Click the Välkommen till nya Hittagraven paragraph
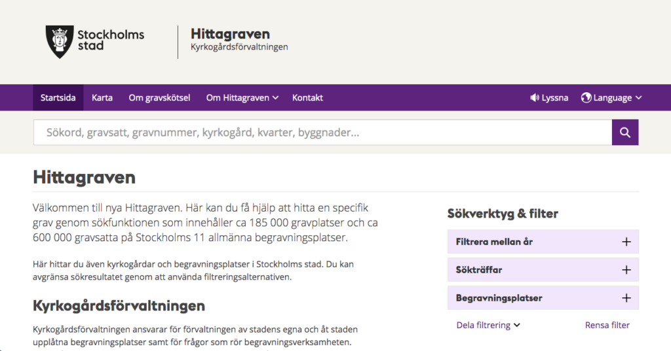This screenshot has width=671, height=351. click(205, 222)
